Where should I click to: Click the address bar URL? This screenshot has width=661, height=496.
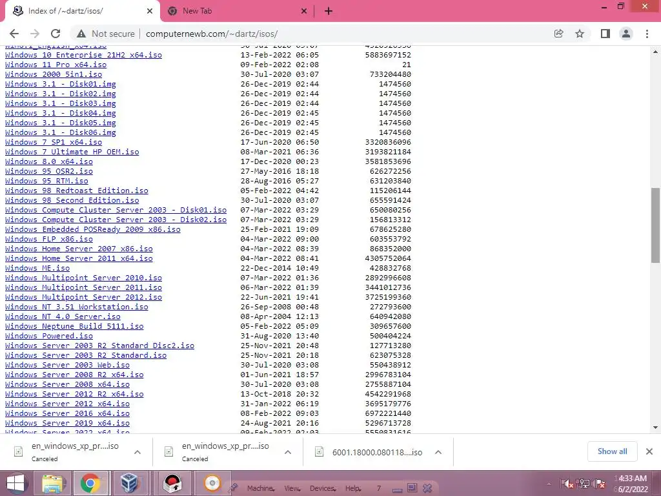(x=212, y=34)
